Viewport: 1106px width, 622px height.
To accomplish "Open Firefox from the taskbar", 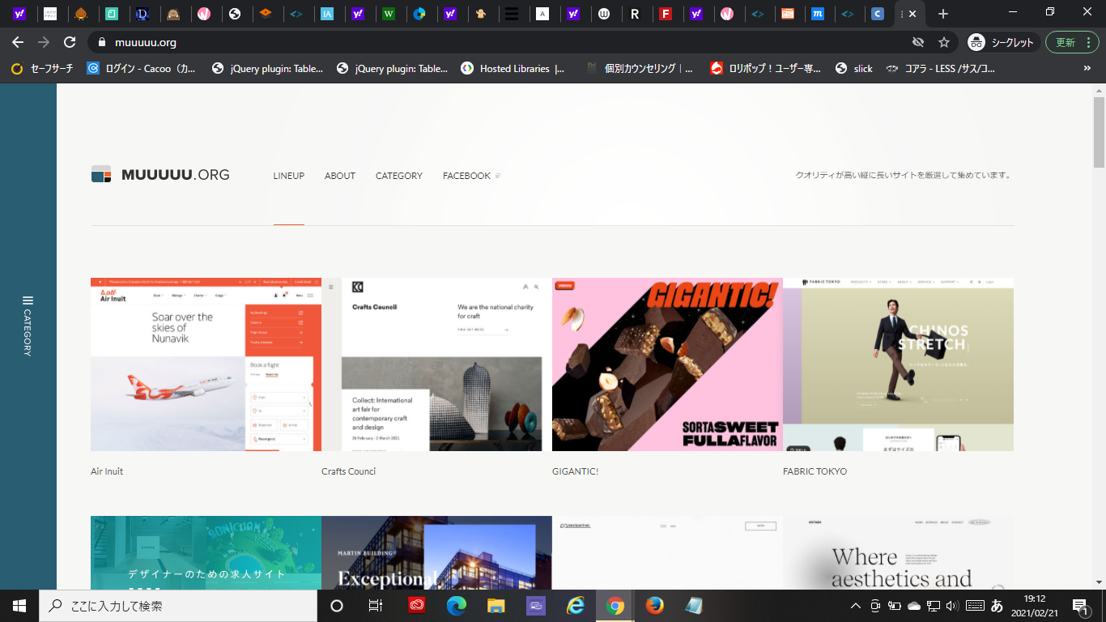I will tap(654, 606).
